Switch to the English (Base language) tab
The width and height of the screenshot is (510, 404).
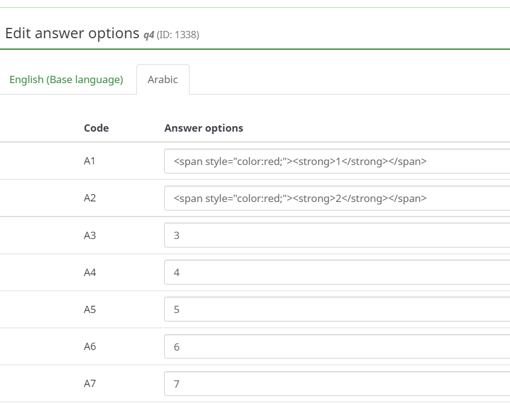[x=66, y=79]
